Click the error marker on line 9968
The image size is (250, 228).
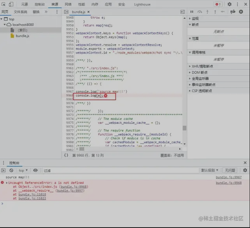[x=106, y=96]
